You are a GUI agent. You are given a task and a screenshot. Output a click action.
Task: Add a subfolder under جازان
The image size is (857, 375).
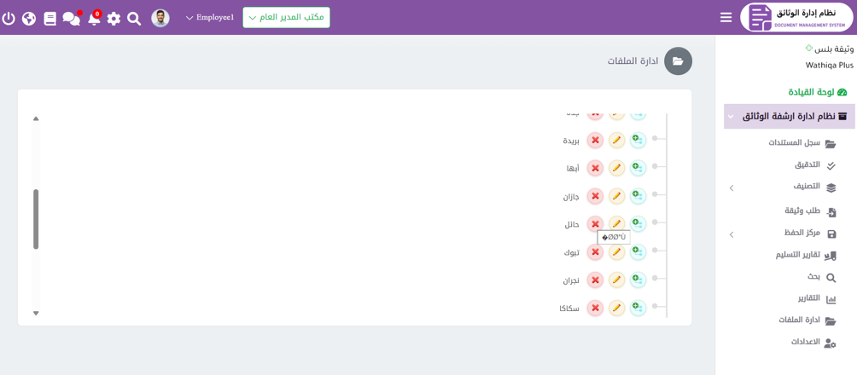point(638,196)
